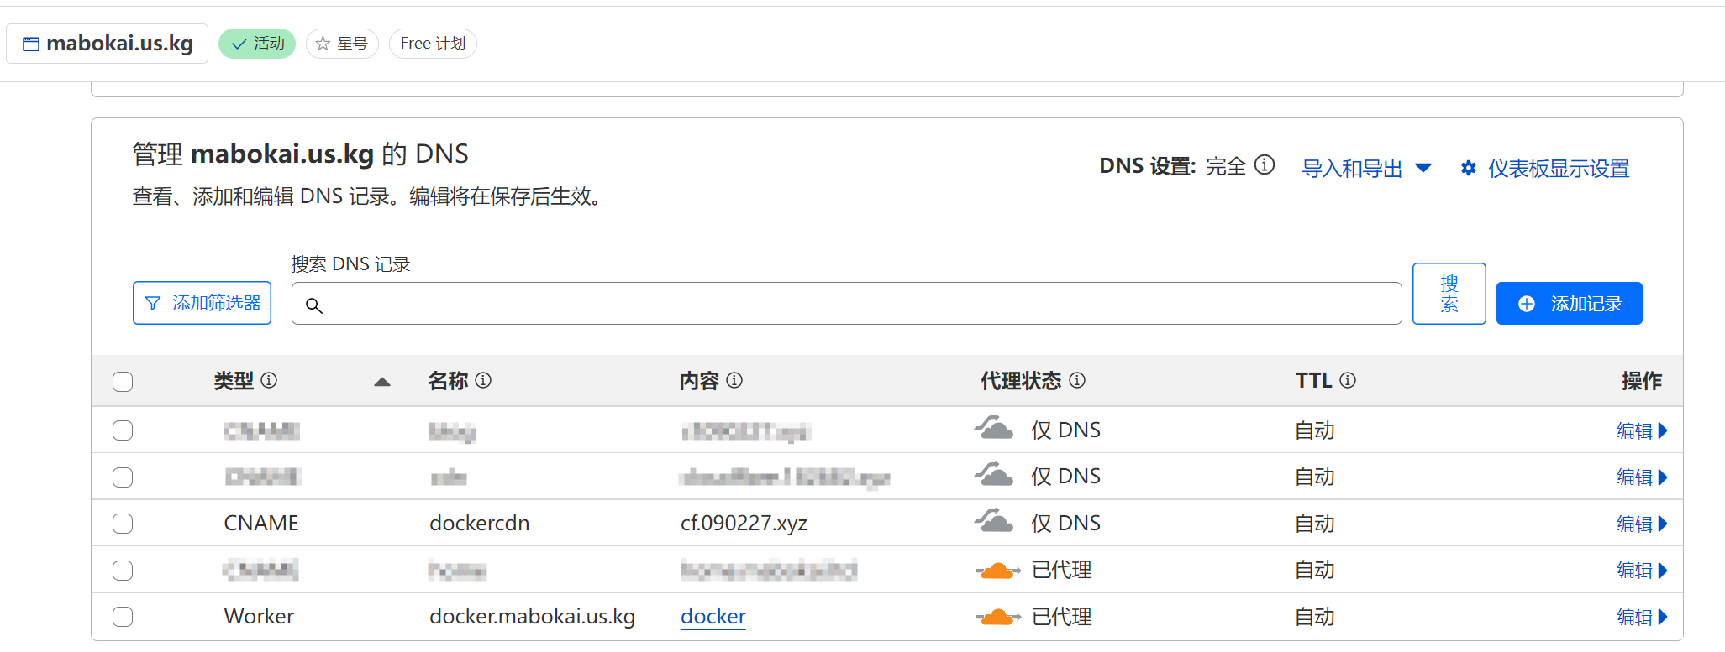Image resolution: width=1725 pixels, height=652 pixels.
Task: Click the gray cloud icon for dockercdn record
Action: point(994,521)
